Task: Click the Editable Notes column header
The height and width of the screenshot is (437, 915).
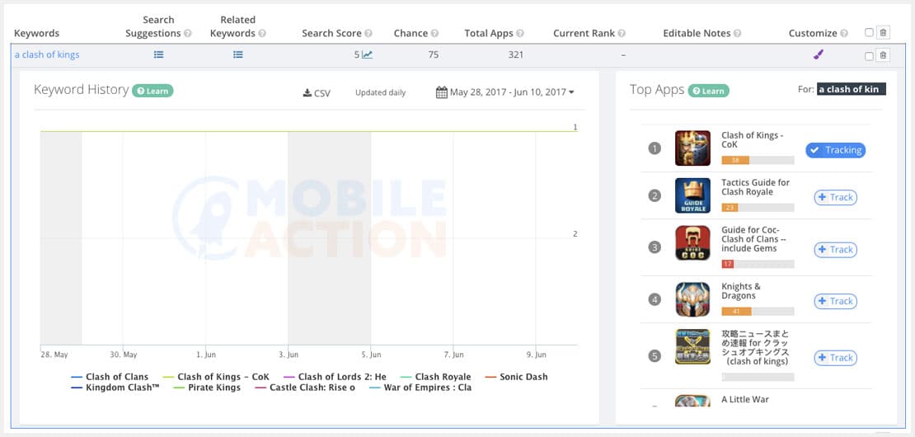Action: [697, 33]
